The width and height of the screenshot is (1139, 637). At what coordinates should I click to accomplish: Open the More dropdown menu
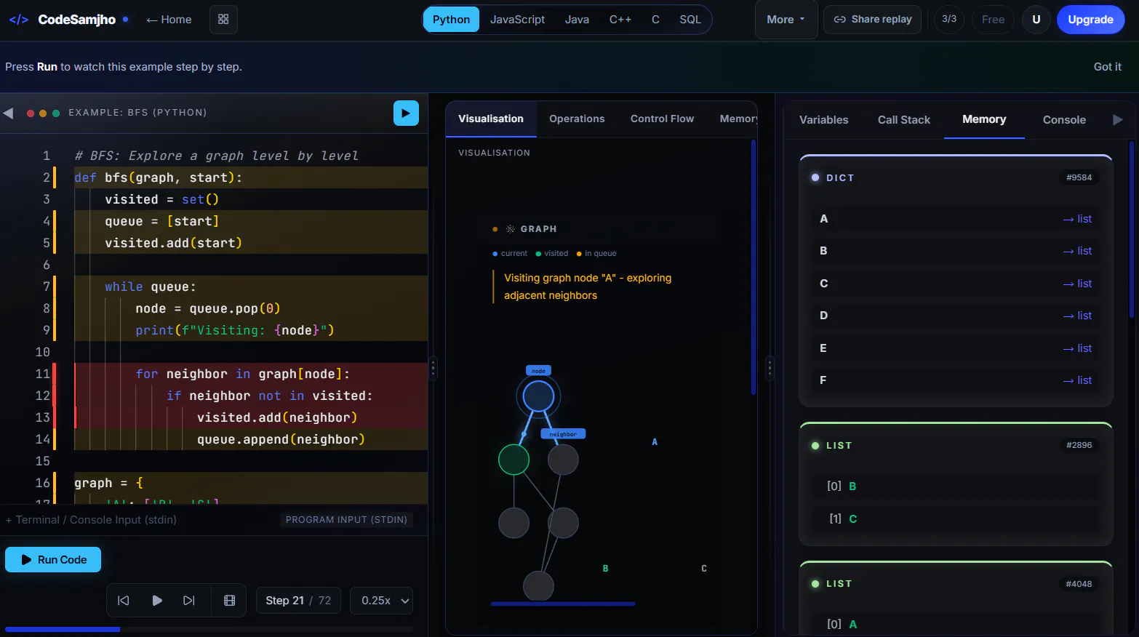pos(786,20)
